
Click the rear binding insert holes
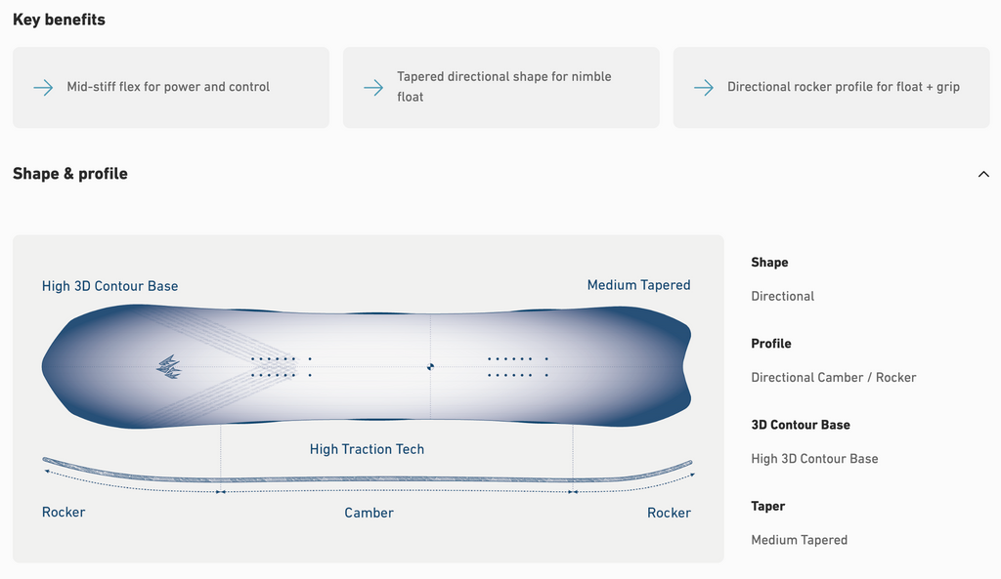pos(517,367)
